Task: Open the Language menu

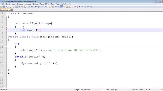Action: point(28,4)
